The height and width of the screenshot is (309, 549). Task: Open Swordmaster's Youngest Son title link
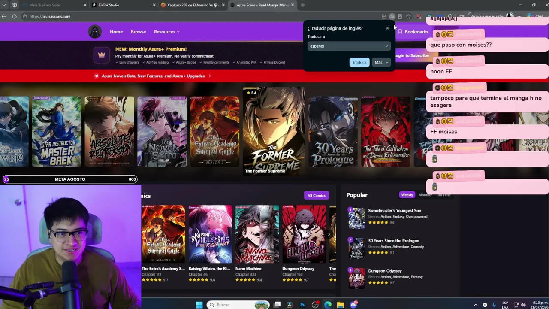[395, 211]
